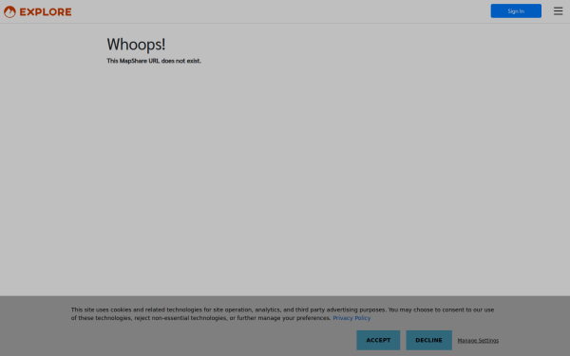
Task: Open the hamburger menu icon
Action: coord(558,11)
